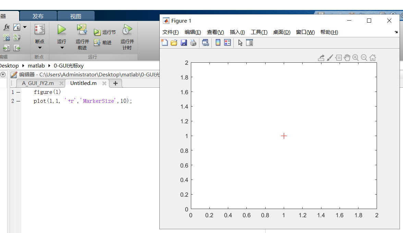Open the Property Inspector icon in Figure toolbar
The image size is (403, 233).
250,42
